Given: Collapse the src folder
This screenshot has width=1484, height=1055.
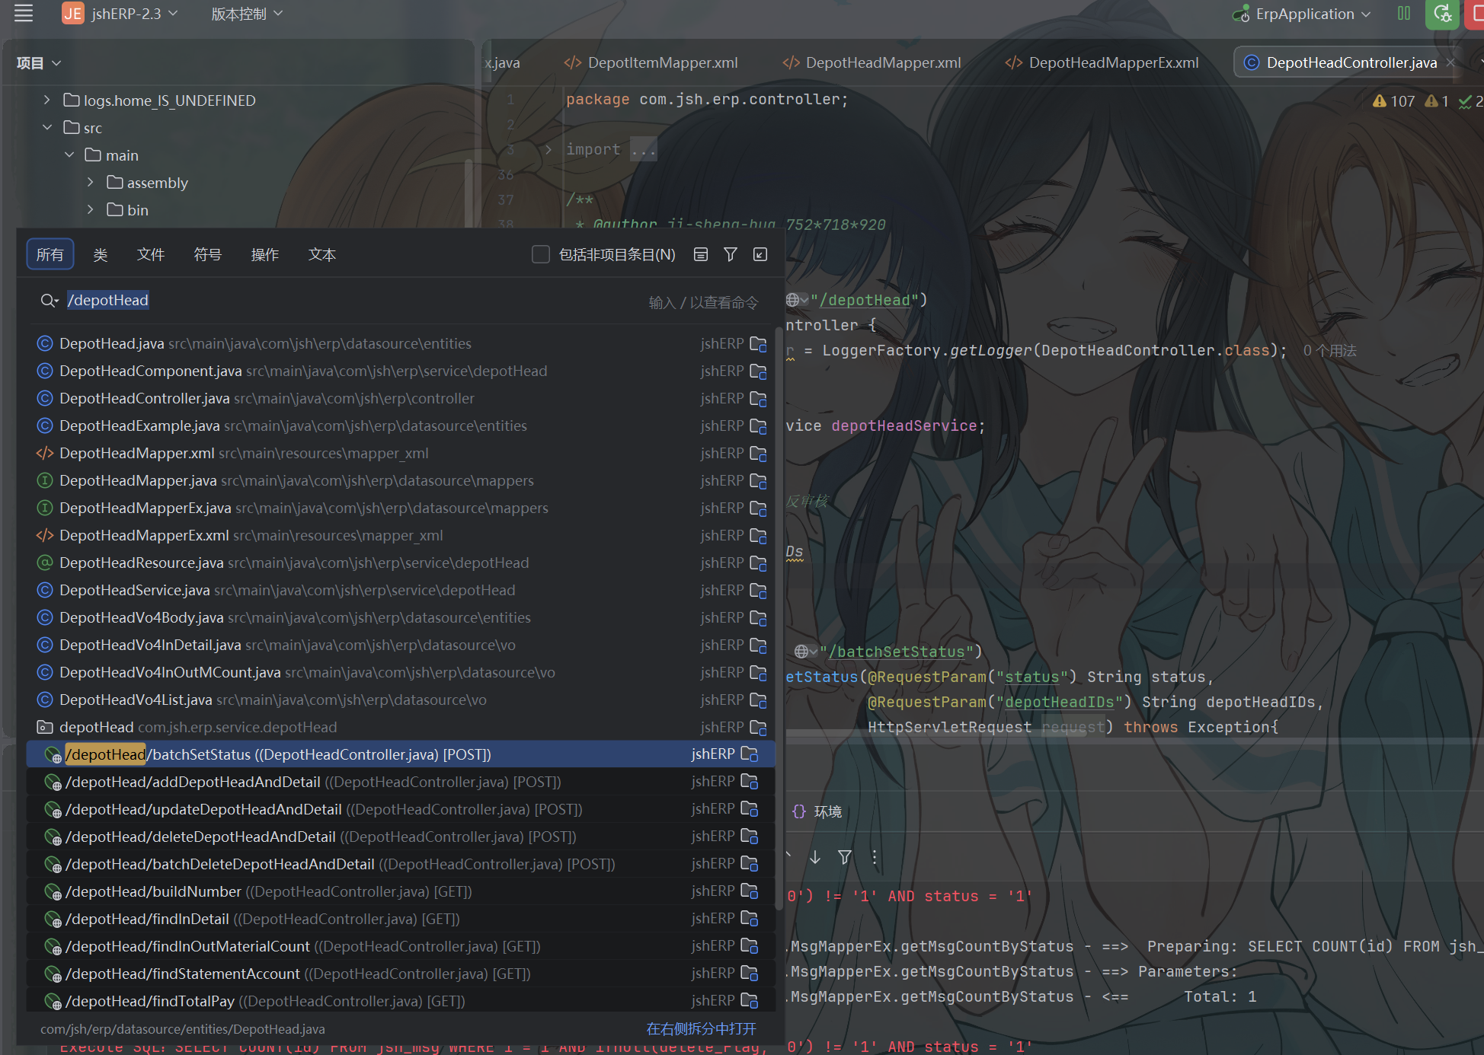Looking at the screenshot, I should click(47, 127).
